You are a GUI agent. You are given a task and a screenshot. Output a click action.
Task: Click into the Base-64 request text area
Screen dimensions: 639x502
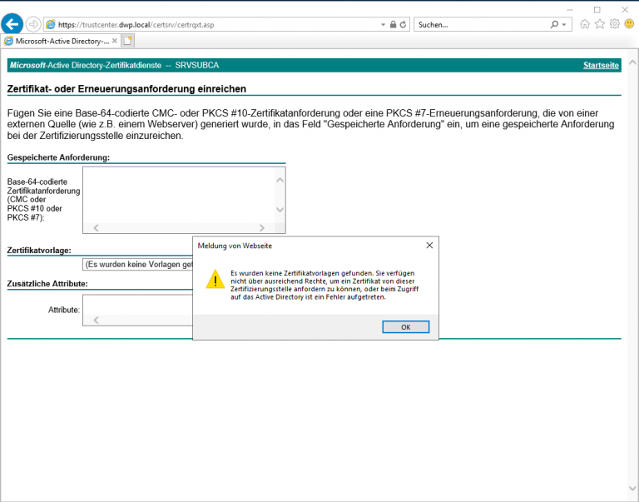179,195
